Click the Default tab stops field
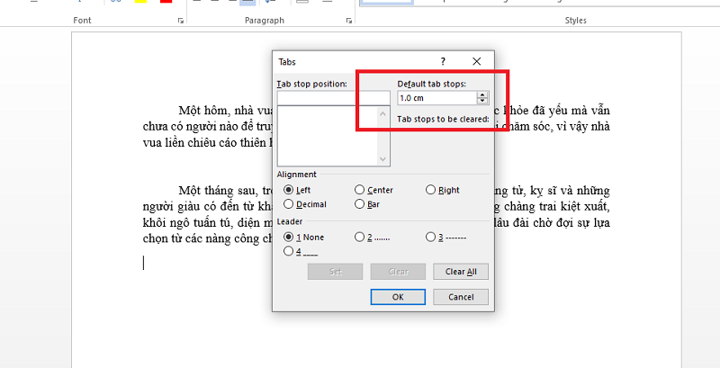Viewport: 720px width, 368px height. [437, 98]
